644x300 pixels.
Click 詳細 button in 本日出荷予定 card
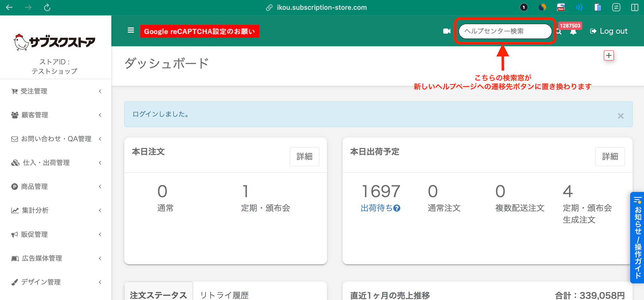[x=610, y=156]
